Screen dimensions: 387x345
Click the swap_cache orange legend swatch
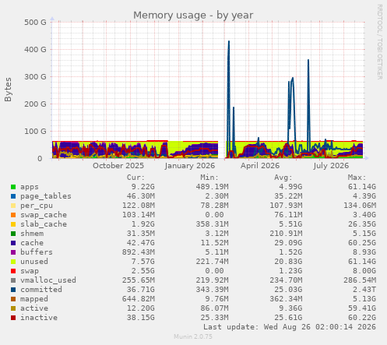[x=13, y=215]
